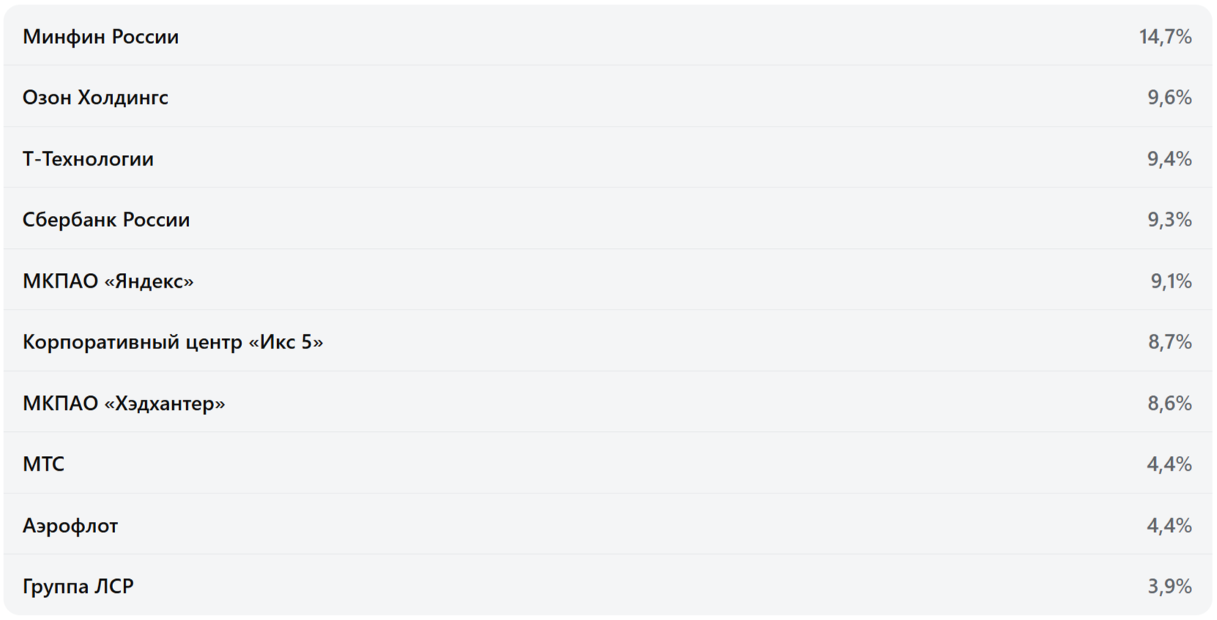Select the МКПАО «Яндекс» label
The height and width of the screenshot is (620, 1217).
108,281
